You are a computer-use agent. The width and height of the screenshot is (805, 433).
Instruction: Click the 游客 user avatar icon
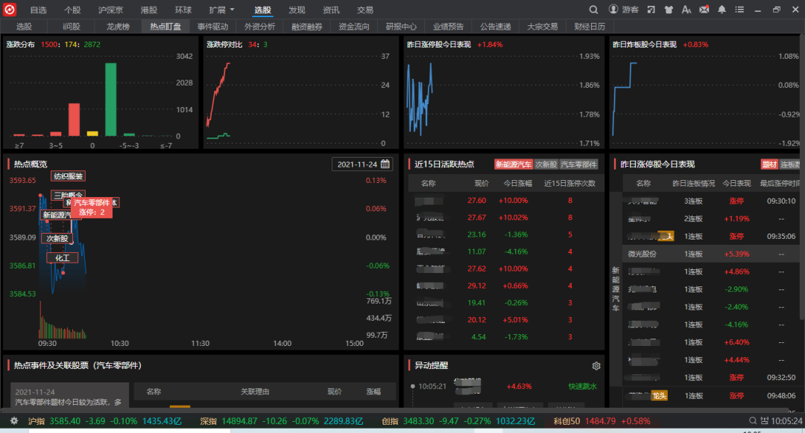click(x=613, y=9)
